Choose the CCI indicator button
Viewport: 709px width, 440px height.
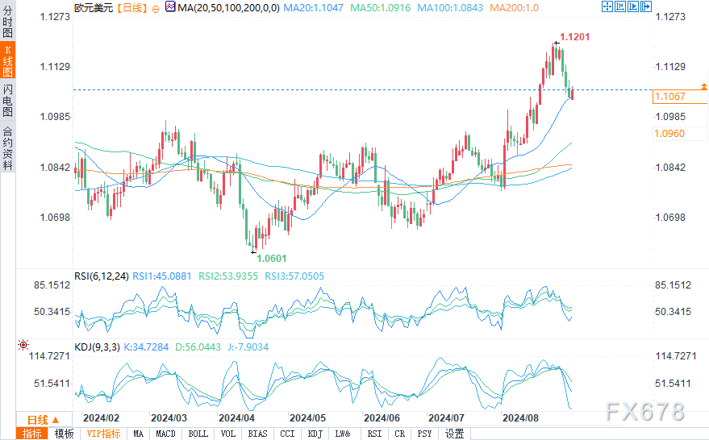[287, 434]
